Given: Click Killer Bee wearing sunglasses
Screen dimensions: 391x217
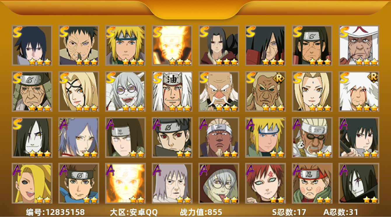Looking at the screenshot, I should tap(312, 137).
